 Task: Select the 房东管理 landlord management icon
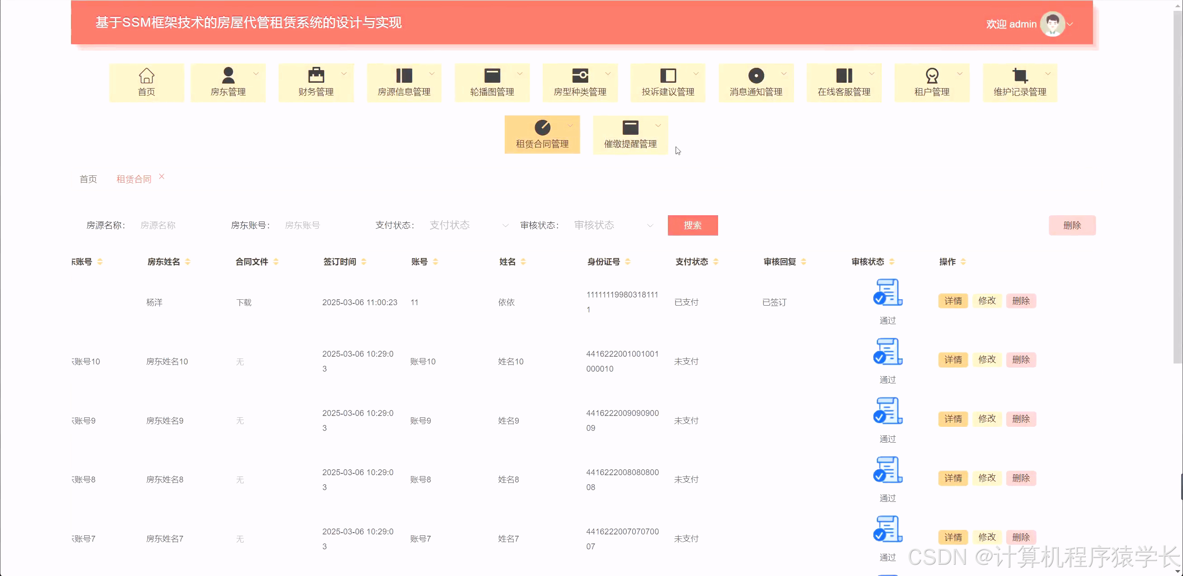(x=228, y=83)
